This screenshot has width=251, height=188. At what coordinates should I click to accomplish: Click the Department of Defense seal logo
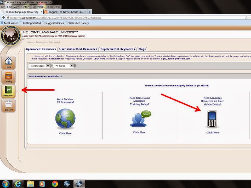(10, 36)
